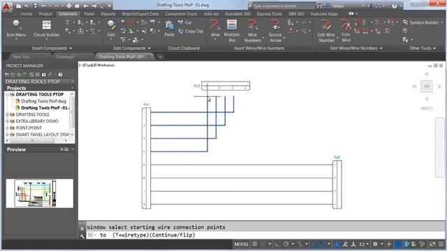The image size is (447, 251).
Task: Activate the Multiple Bus tool
Action: coord(231,31)
